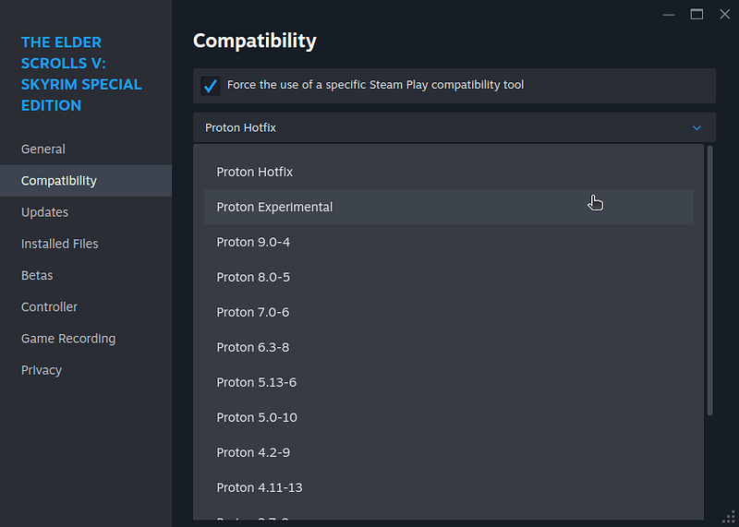This screenshot has height=527, width=739.
Task: Select the Compatibility sidebar tab
Action: (86, 180)
